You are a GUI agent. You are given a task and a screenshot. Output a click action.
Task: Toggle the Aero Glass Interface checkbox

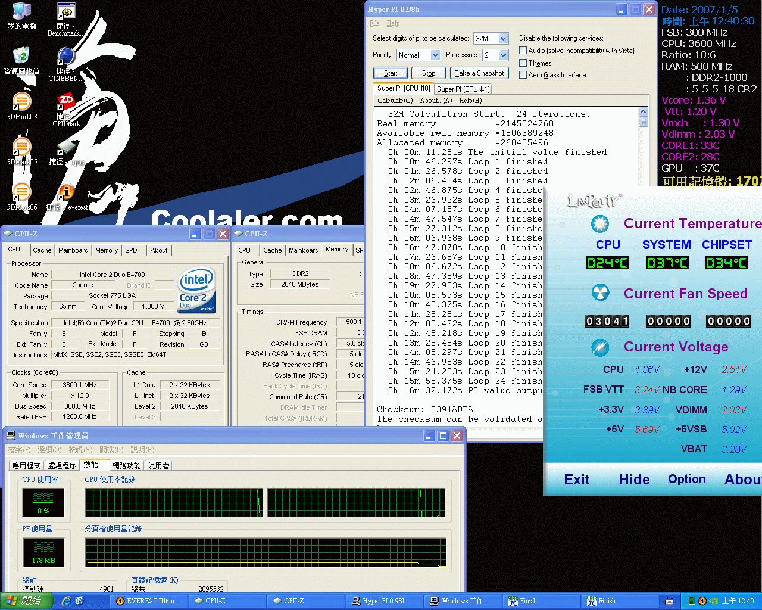(x=523, y=74)
